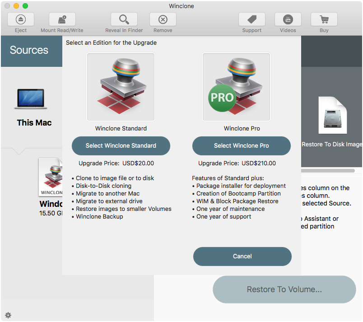The image size is (363, 322).
Task: Close the Winclone window
Action: coord(7,6)
